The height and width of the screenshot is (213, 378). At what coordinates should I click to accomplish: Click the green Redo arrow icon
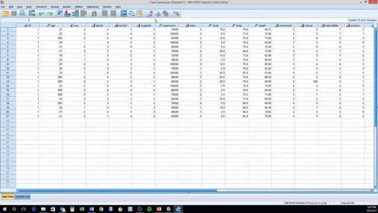point(50,14)
